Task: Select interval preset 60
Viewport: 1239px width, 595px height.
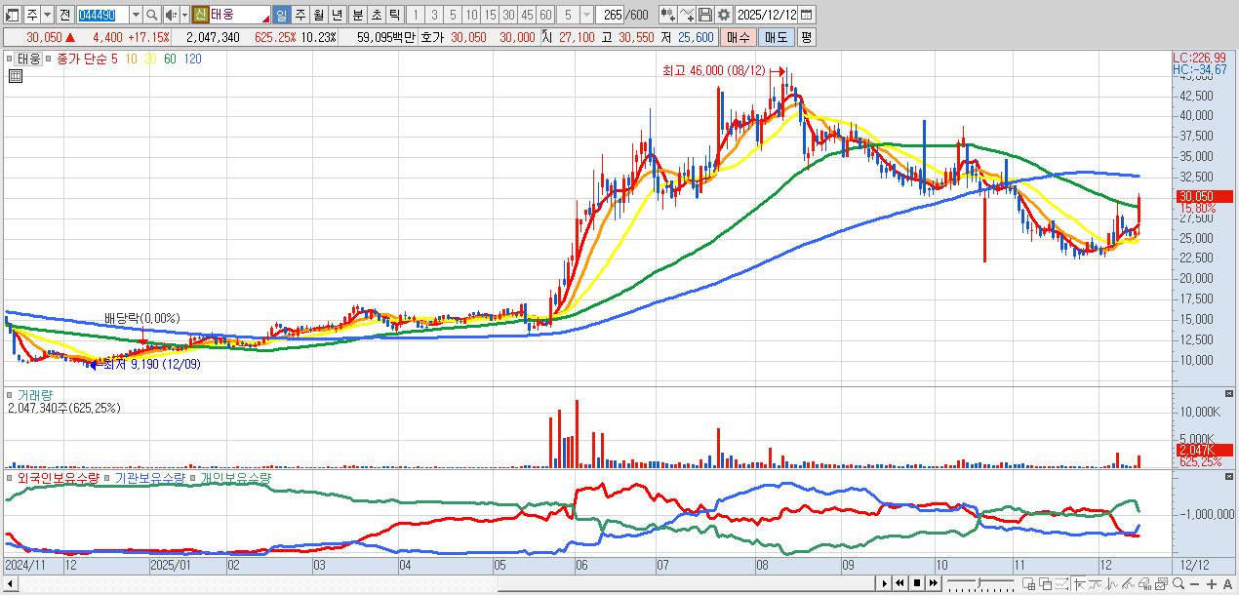Action: pyautogui.click(x=545, y=15)
